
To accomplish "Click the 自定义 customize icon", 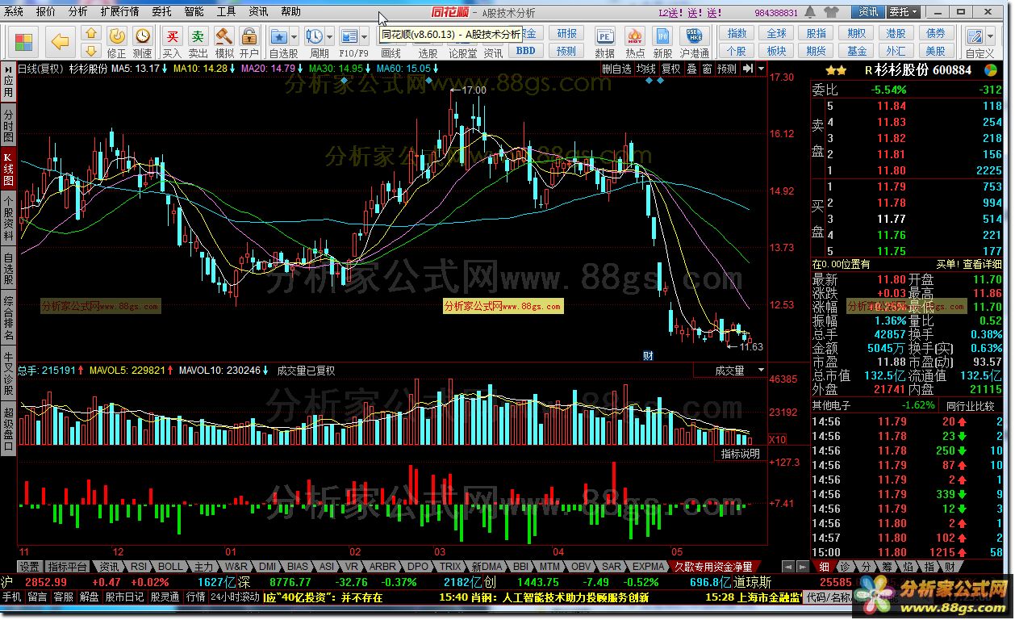I will pyautogui.click(x=975, y=36).
